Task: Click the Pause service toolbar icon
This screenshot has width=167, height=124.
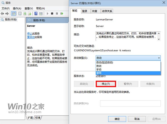Action: [x=57, y=14]
